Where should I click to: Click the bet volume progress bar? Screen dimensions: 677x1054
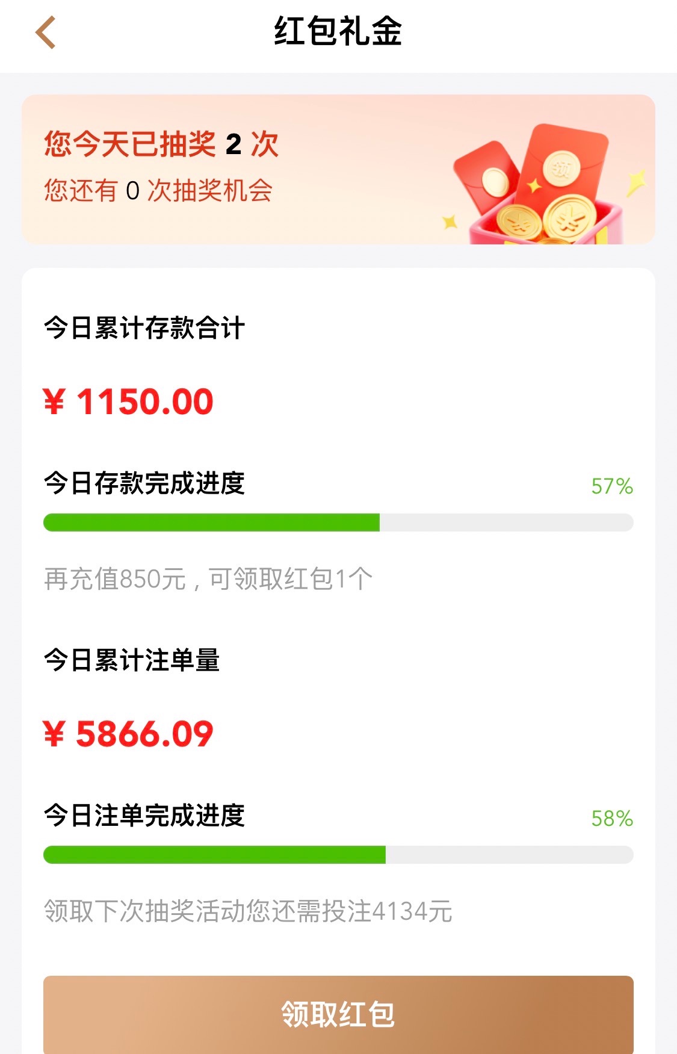coord(338,855)
